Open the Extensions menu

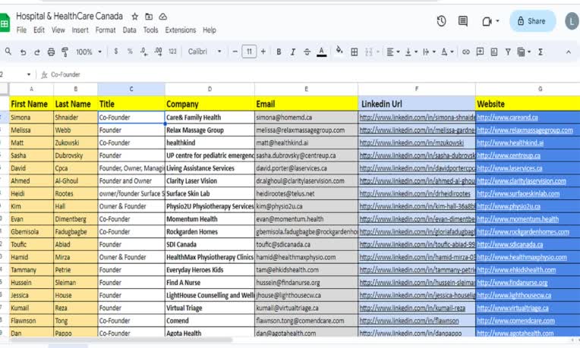tap(181, 30)
